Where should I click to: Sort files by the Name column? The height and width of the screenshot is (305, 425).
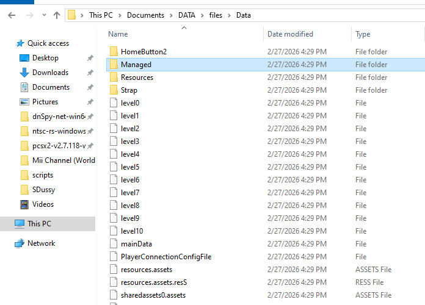point(118,34)
